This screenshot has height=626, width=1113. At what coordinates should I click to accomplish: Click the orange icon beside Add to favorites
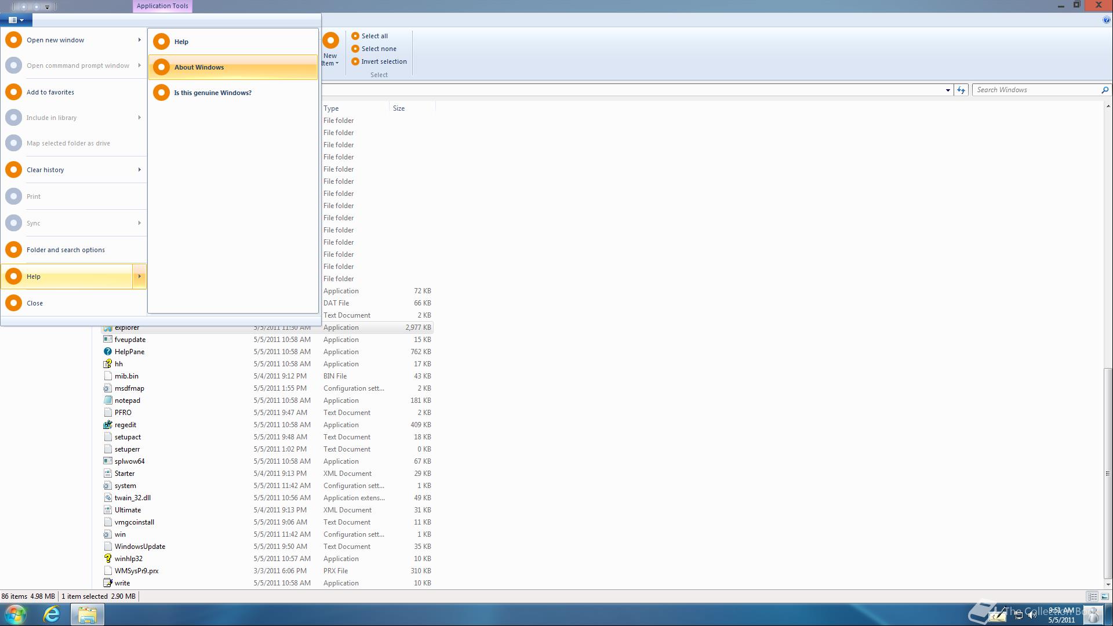pyautogui.click(x=13, y=92)
